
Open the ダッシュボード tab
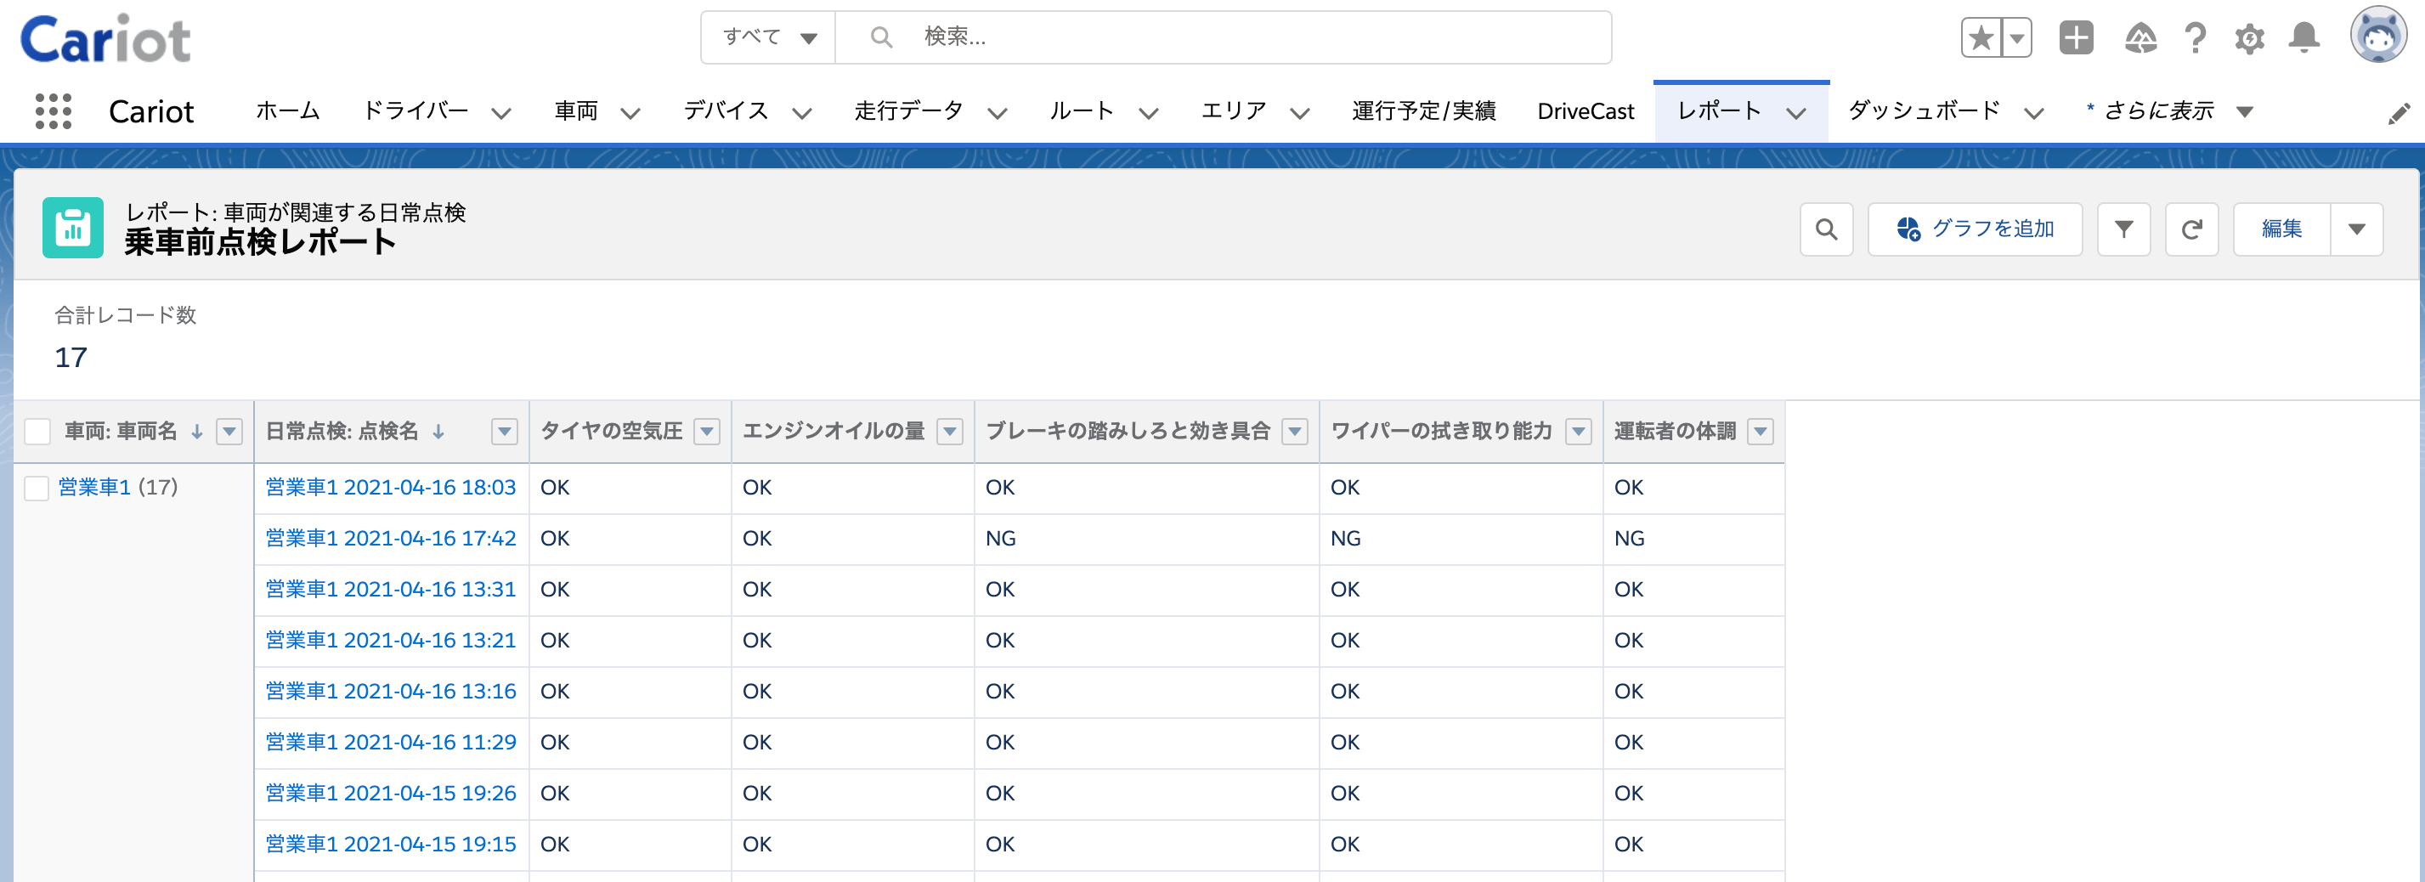[x=1925, y=111]
